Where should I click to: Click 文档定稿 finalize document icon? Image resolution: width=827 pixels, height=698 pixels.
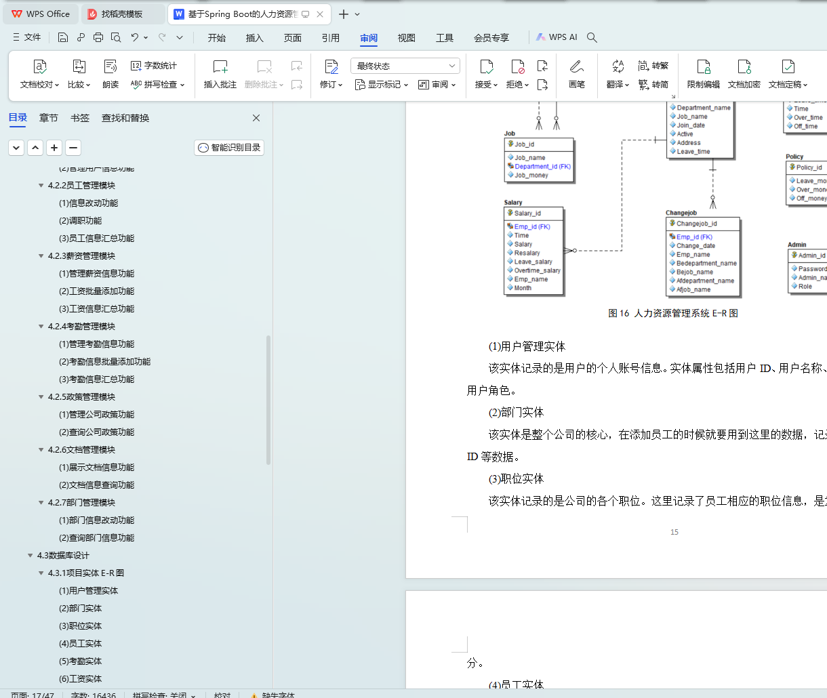coord(788,66)
